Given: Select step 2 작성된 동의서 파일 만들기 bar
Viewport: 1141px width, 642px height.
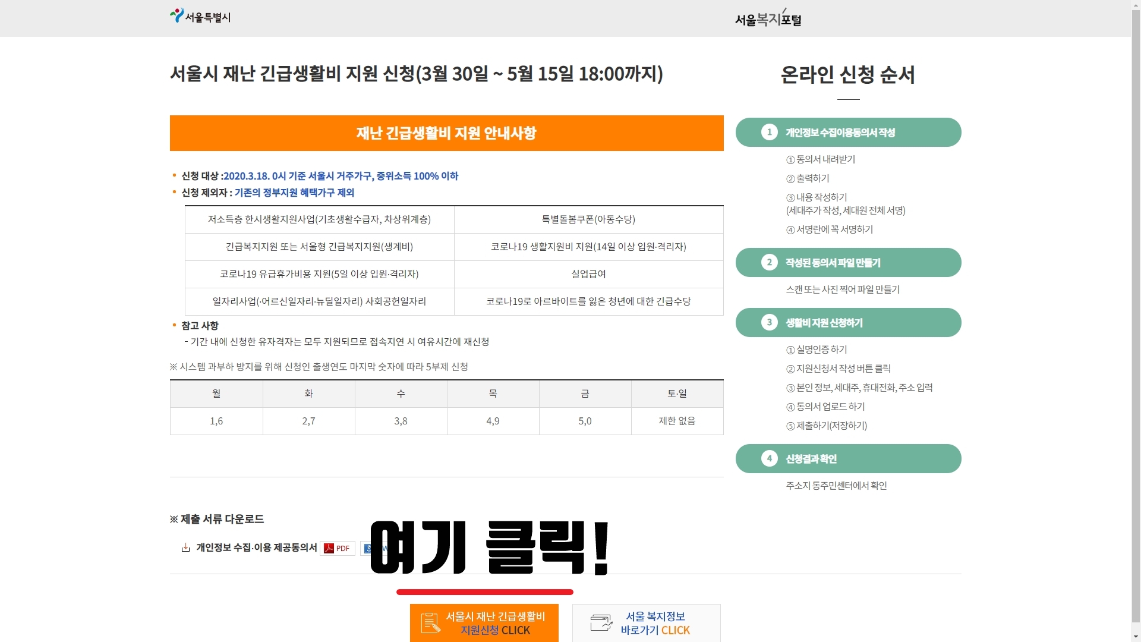Looking at the screenshot, I should click(848, 262).
